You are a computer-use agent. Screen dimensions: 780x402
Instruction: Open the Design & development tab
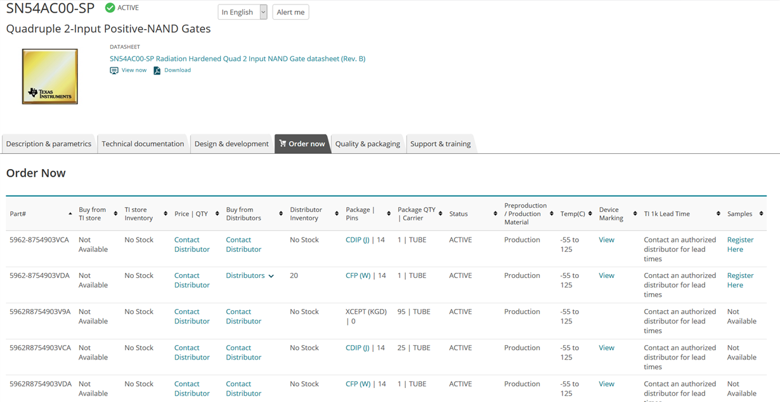pyautogui.click(x=231, y=144)
